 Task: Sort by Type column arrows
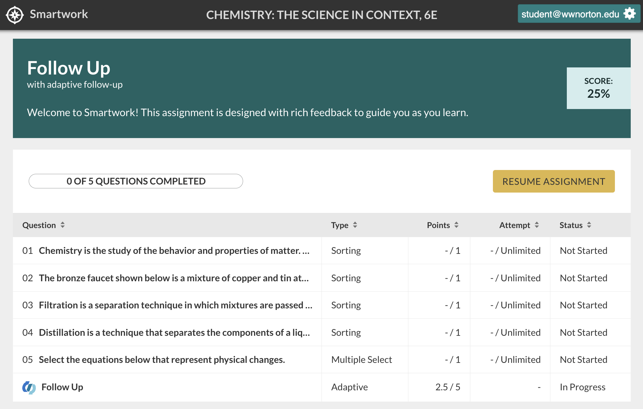[x=355, y=225]
